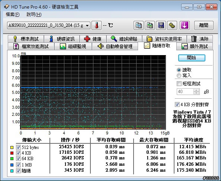Image resolution: width=221 pixels, height=181 pixels.
Task: Switch to the 錯誤掃瞄 error scan tab
Action: pos(124,39)
